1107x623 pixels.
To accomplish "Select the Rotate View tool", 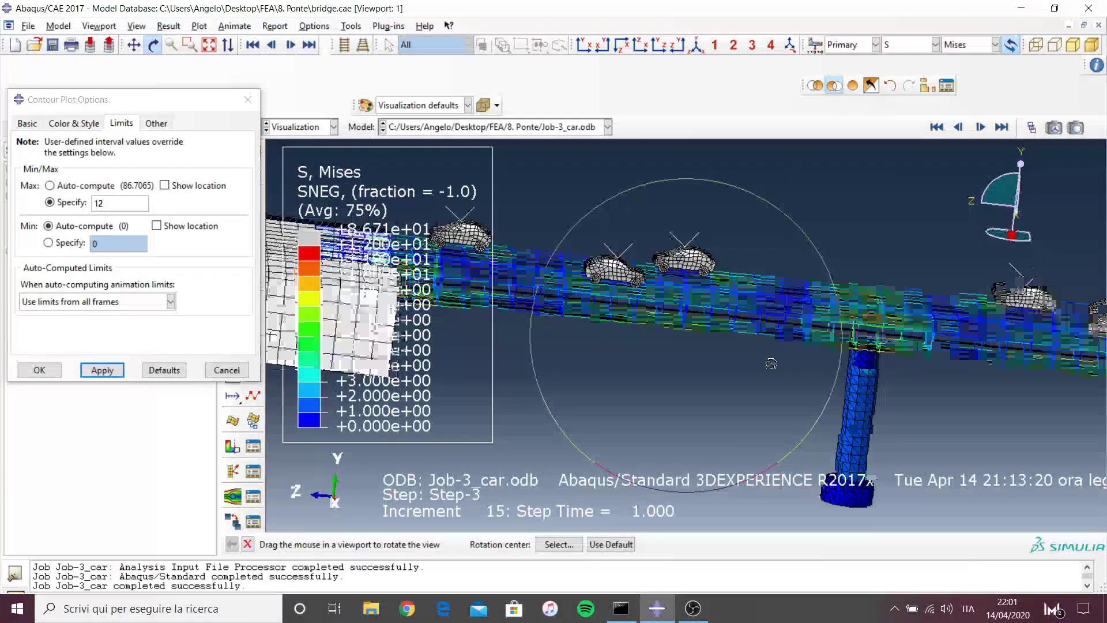I will [x=153, y=45].
